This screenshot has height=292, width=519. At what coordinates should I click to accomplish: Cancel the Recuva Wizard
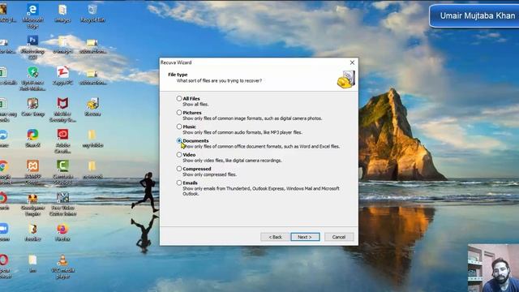pos(339,237)
